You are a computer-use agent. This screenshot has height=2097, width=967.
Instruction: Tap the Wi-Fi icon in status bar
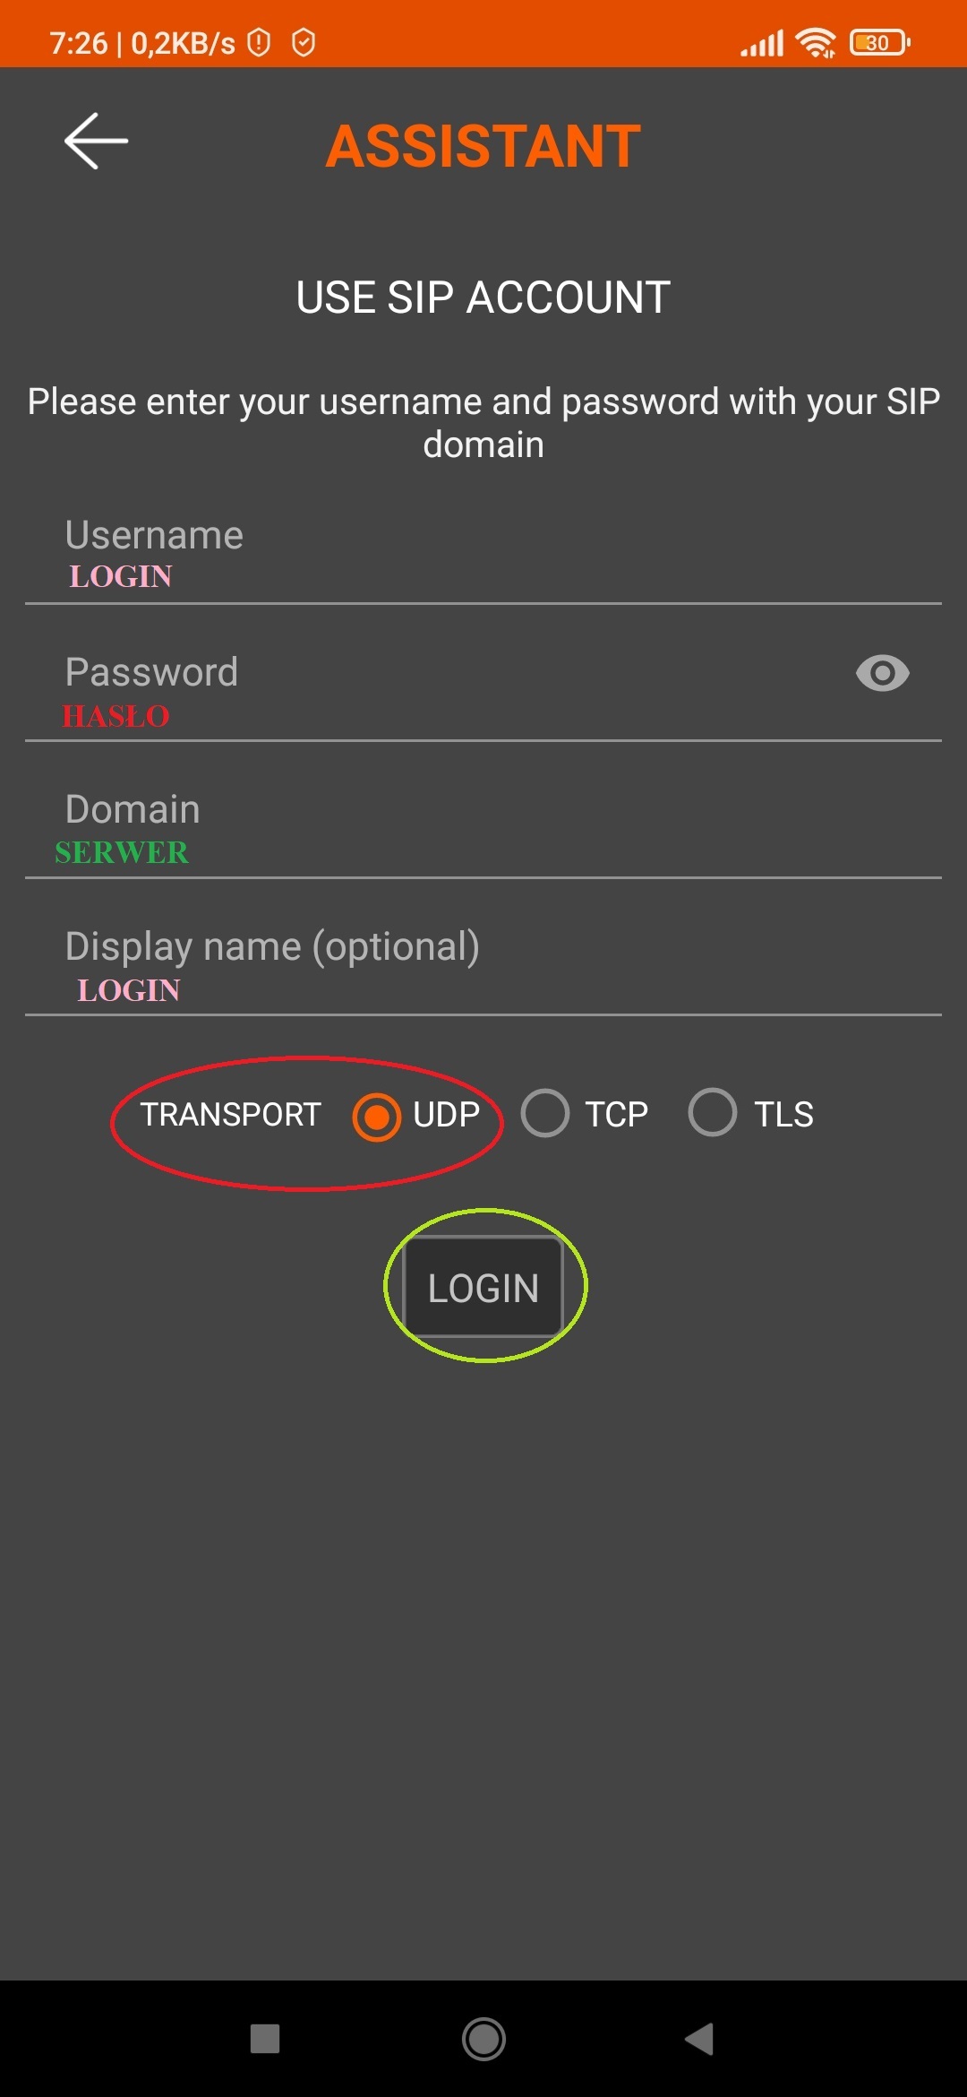tap(816, 42)
